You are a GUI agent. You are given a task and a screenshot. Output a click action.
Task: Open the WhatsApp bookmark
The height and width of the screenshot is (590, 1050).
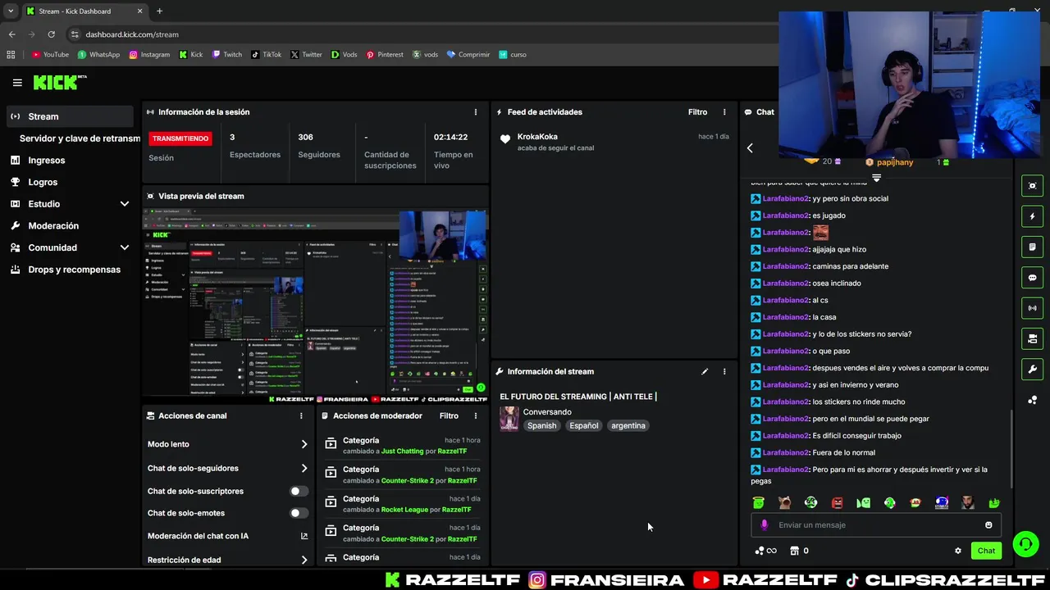[x=98, y=55]
